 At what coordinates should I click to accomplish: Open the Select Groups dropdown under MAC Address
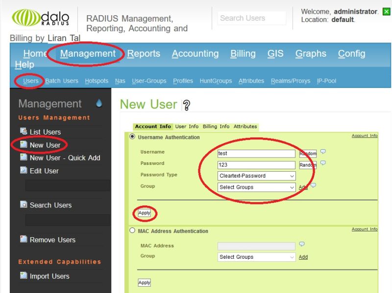point(256,257)
